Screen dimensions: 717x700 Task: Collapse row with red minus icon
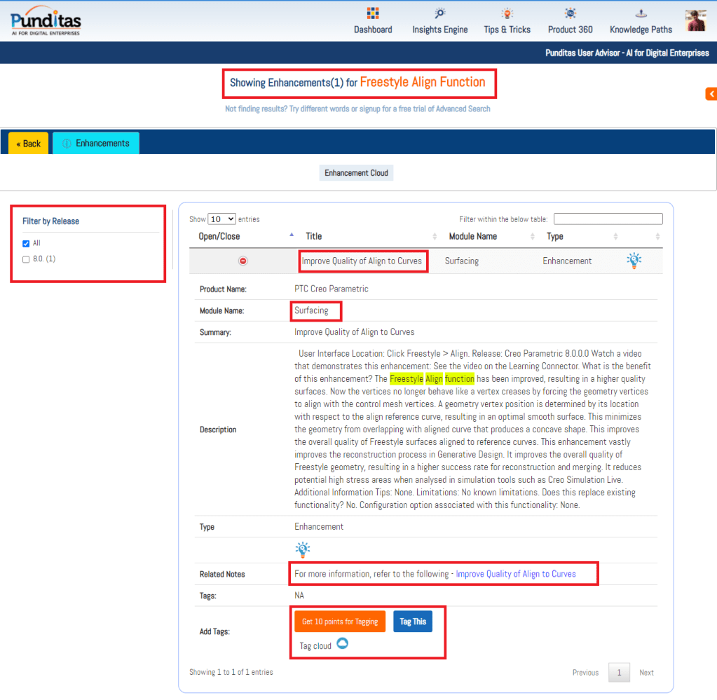[x=243, y=261]
